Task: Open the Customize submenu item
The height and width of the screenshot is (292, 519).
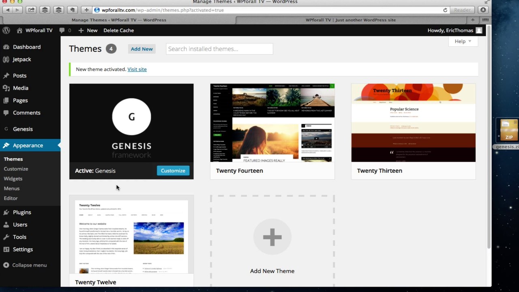Action: click(x=16, y=169)
